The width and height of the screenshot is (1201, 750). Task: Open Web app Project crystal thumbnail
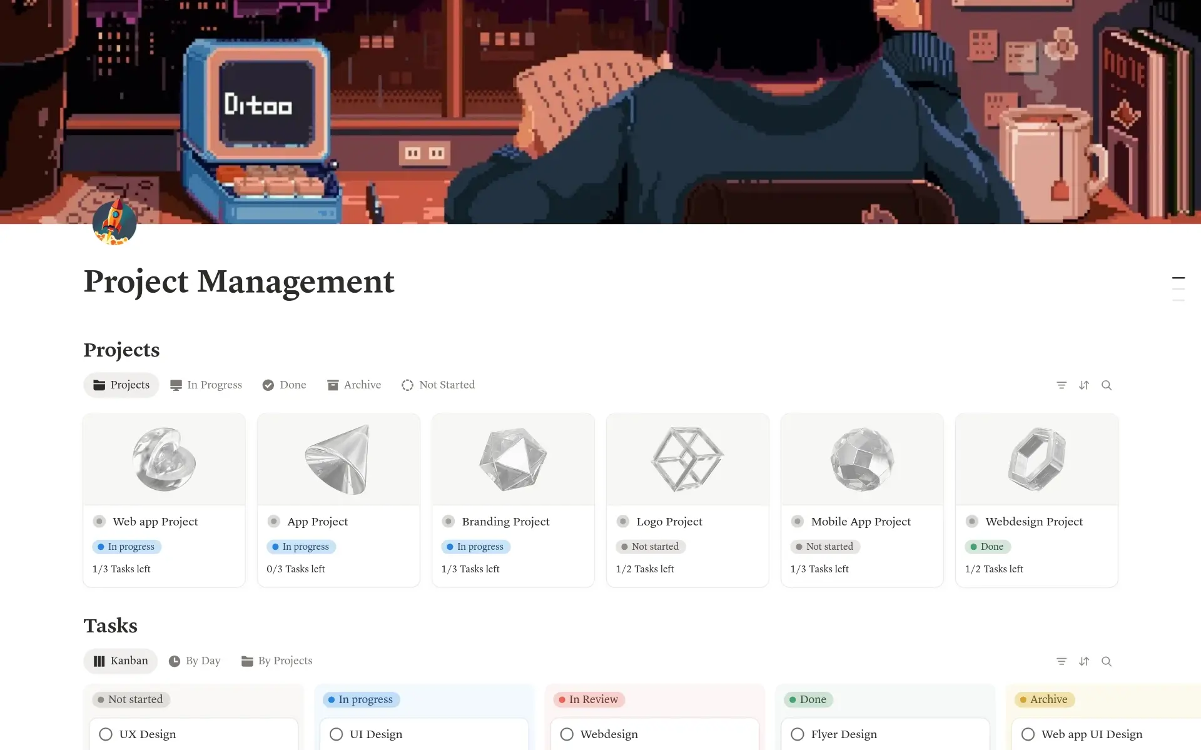tap(164, 459)
